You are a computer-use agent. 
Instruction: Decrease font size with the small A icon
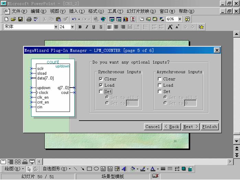click(x=178, y=27)
